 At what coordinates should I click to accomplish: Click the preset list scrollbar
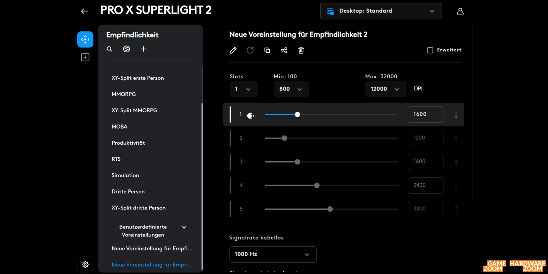point(202,186)
